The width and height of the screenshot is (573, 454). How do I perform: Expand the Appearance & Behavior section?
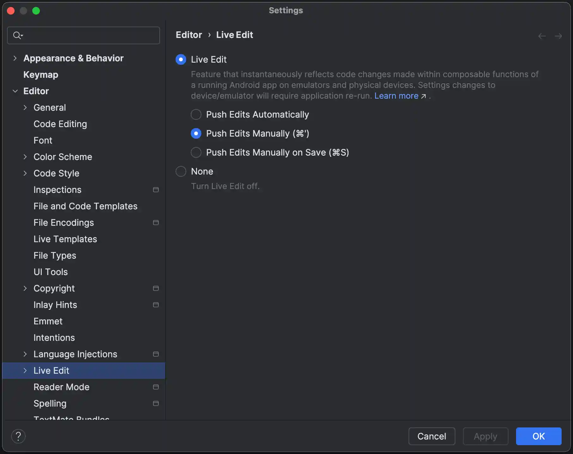pyautogui.click(x=15, y=58)
